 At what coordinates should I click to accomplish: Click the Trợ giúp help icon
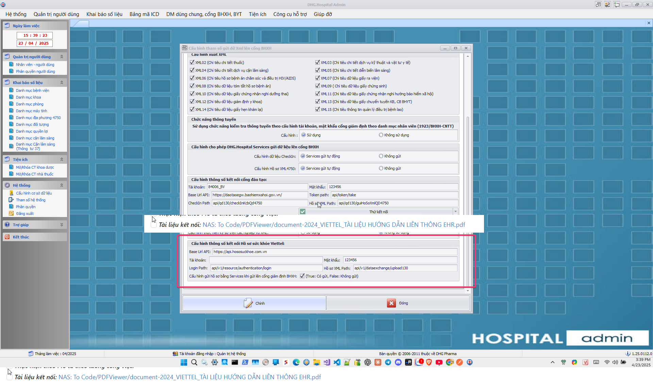pyautogui.click(x=7, y=224)
